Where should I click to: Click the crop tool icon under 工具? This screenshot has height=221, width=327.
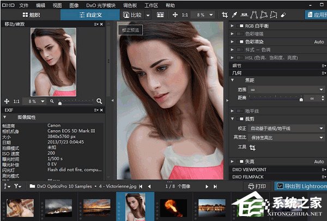(252, 148)
